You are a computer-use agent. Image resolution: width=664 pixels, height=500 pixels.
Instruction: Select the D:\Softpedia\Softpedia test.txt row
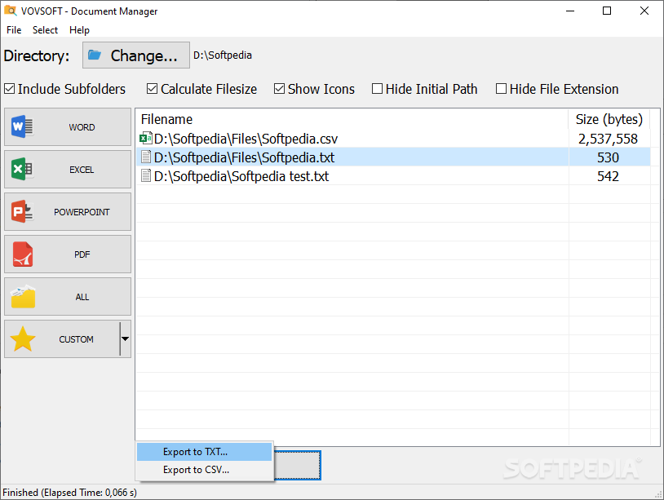pyautogui.click(x=393, y=176)
